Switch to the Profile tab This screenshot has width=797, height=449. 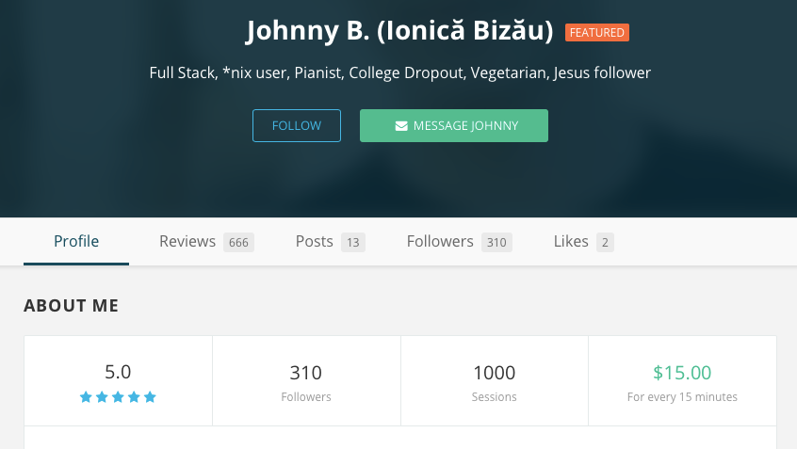[x=76, y=241]
